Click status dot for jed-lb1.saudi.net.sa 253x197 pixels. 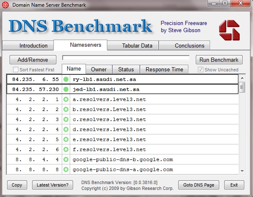[66, 89]
